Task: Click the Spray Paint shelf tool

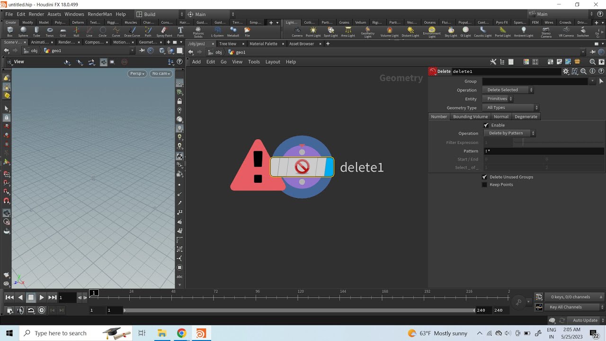Action: tap(164, 32)
